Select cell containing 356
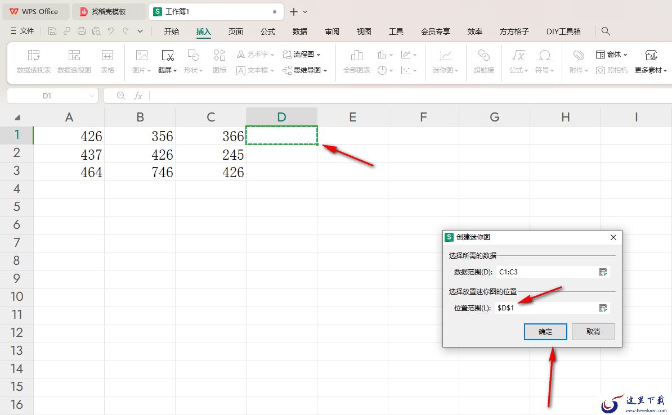 coord(140,136)
